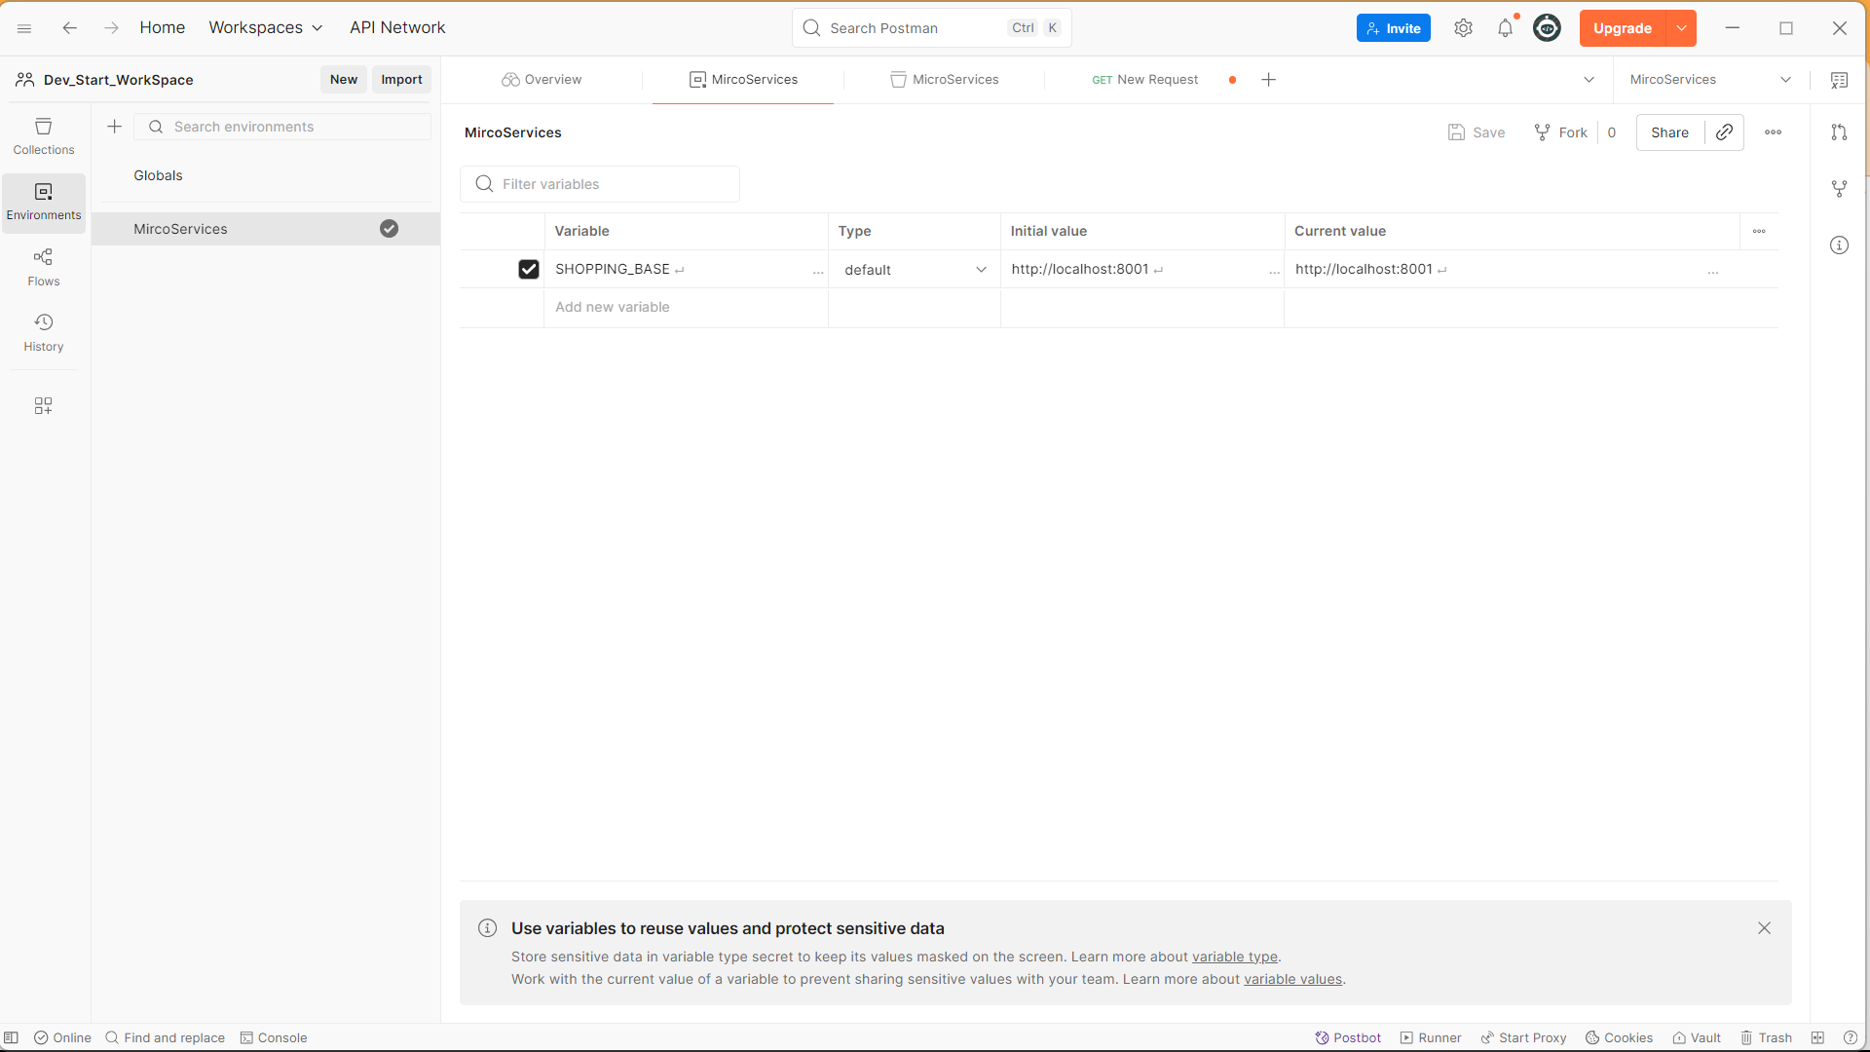Focus the Search Postman field
Image resolution: width=1870 pixels, height=1052 pixels.
[x=932, y=28]
